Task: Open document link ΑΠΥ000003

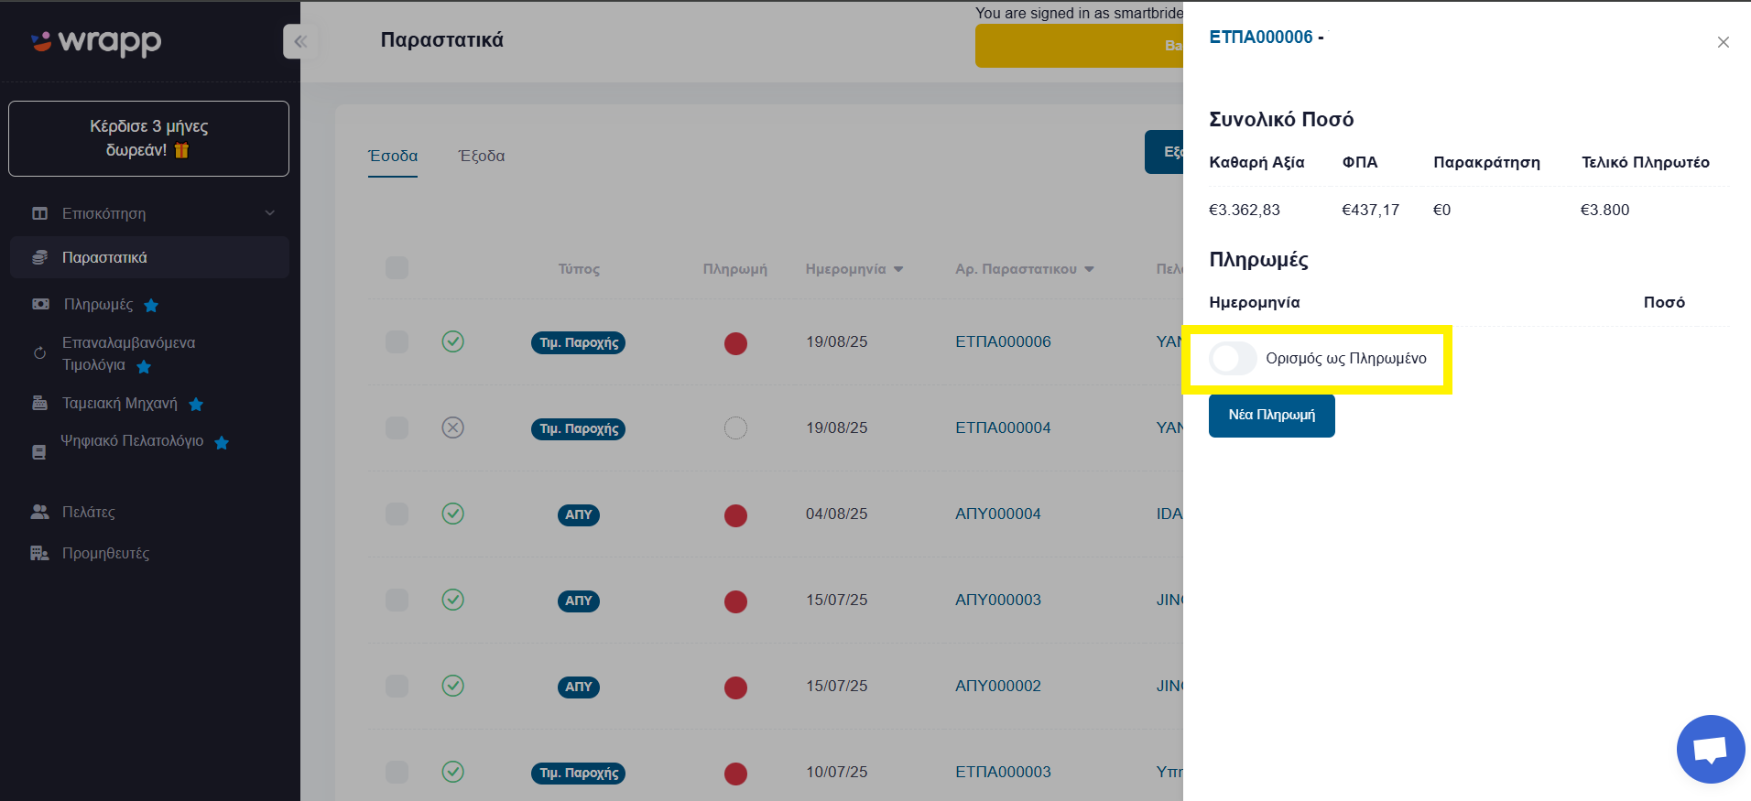Action: coord(997,600)
